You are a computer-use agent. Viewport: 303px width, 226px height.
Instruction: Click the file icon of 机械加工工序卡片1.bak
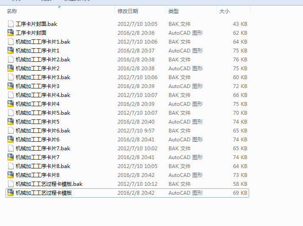11,41
